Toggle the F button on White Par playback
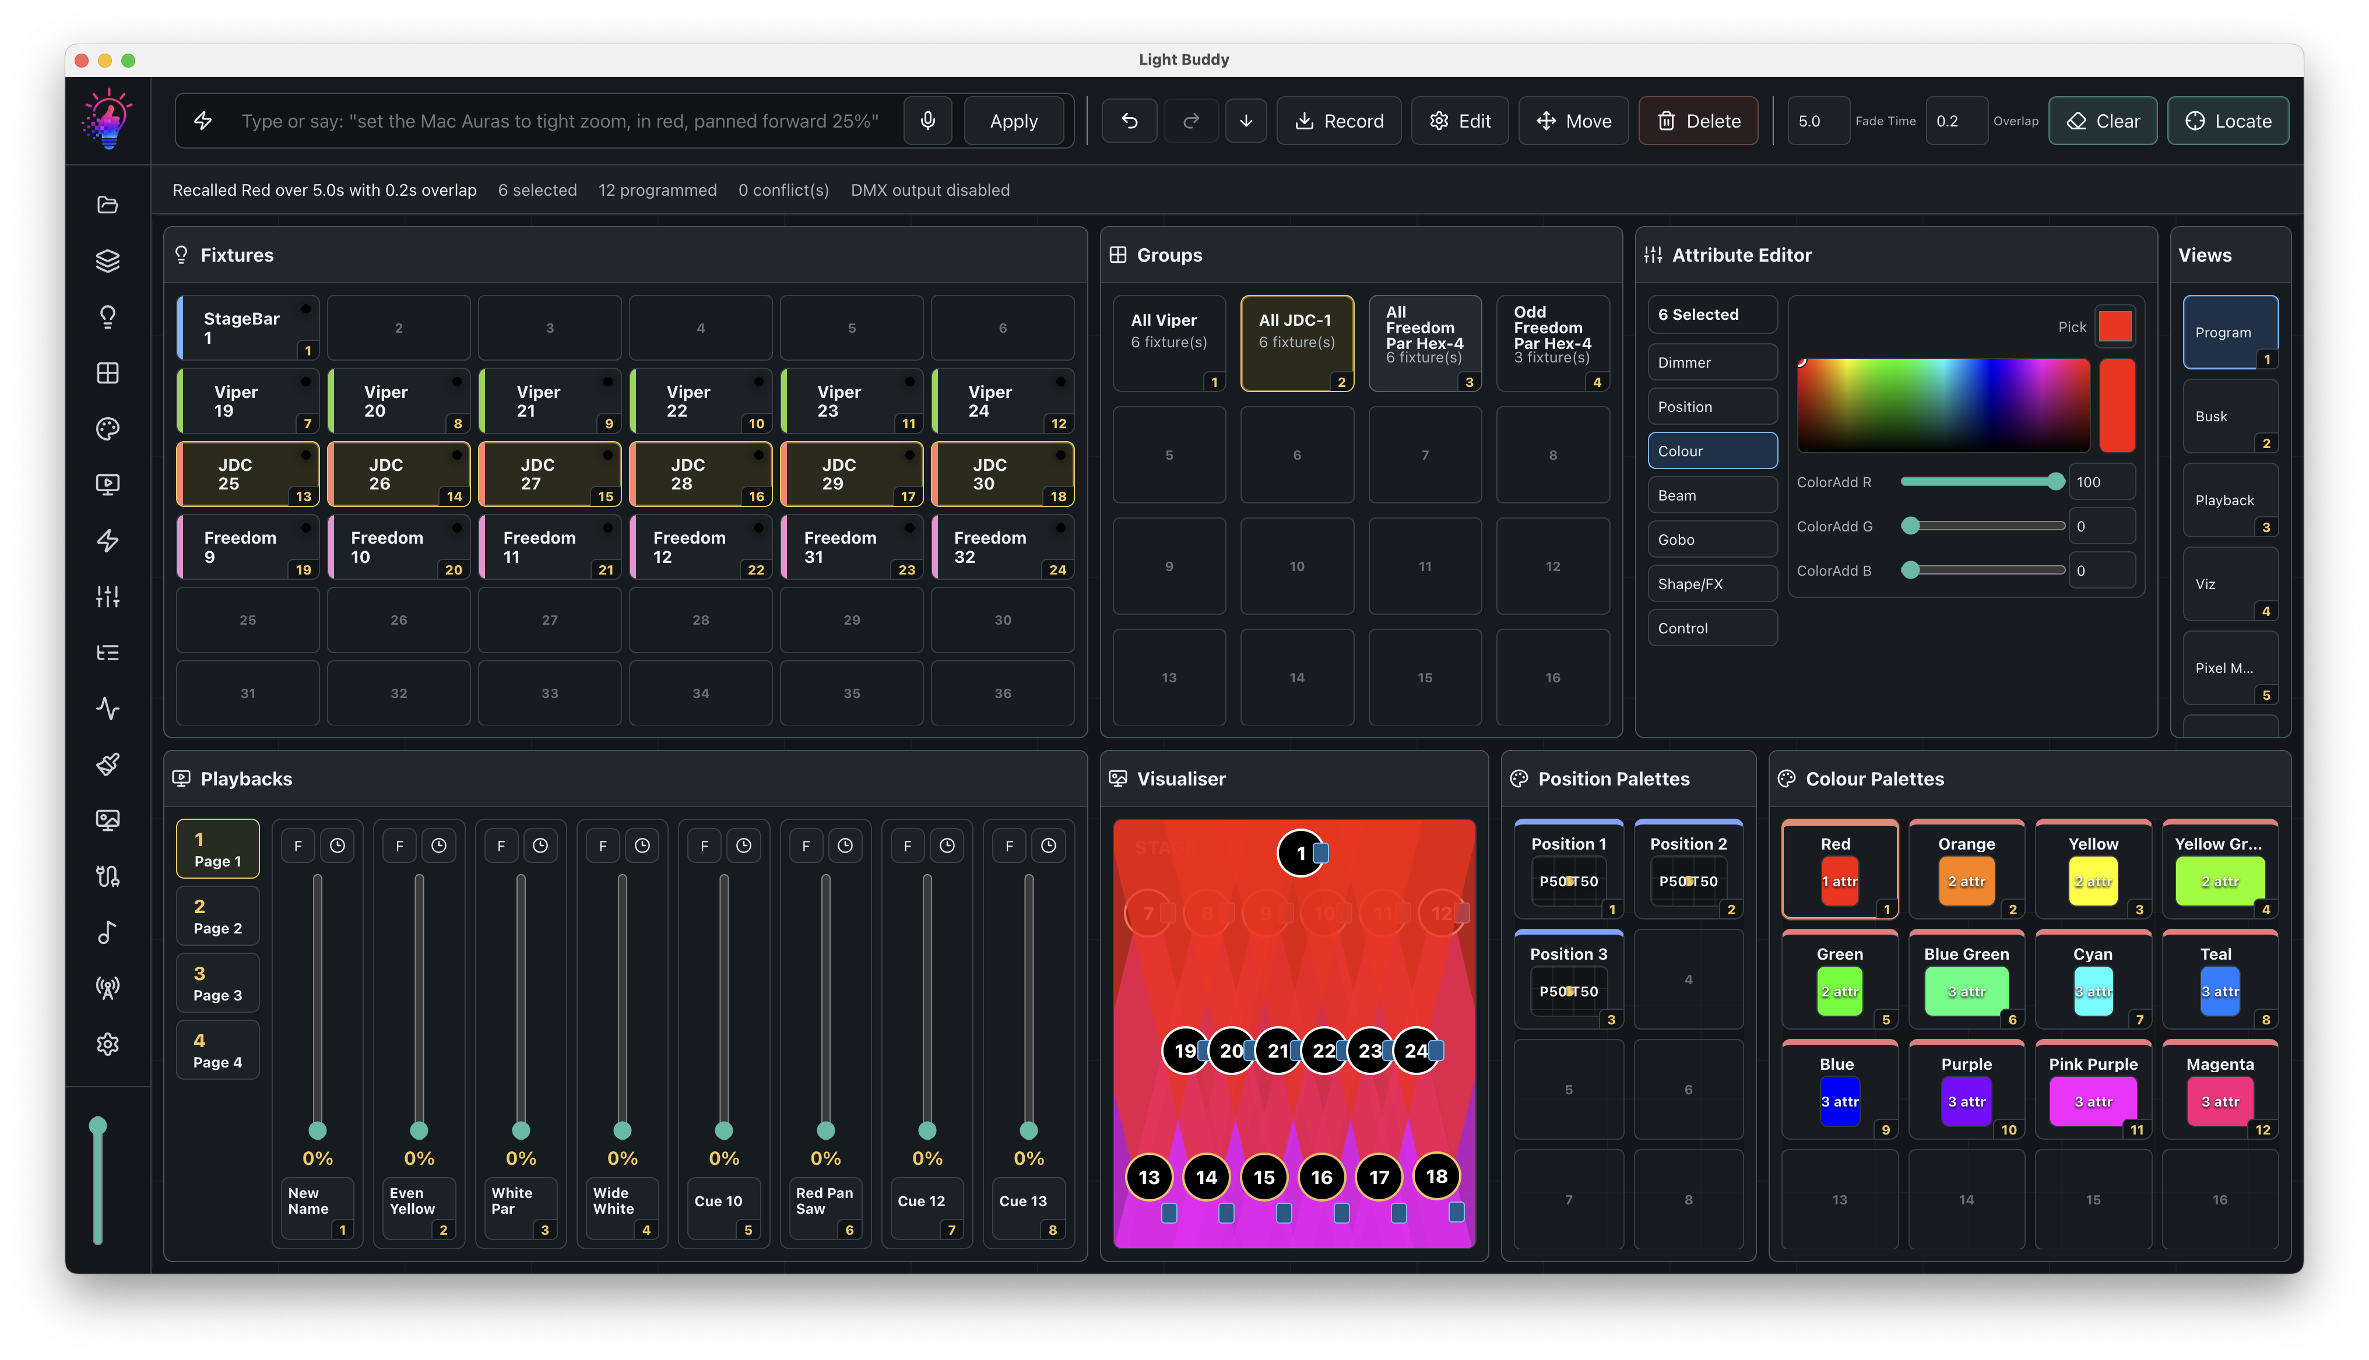This screenshot has height=1360, width=2369. click(x=502, y=845)
